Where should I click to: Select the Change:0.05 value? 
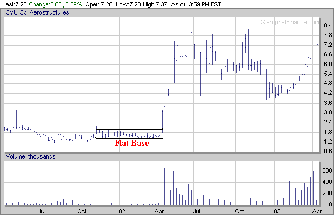[x=45, y=4]
